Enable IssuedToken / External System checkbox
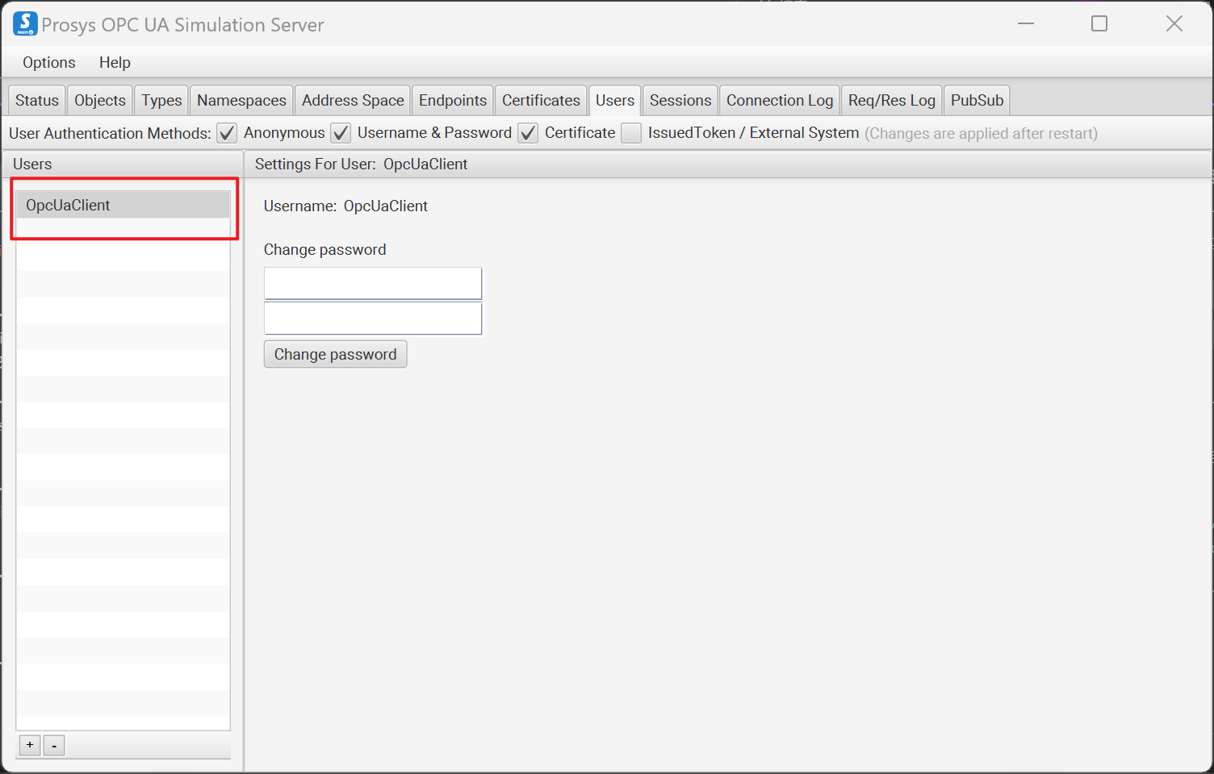Image resolution: width=1214 pixels, height=774 pixels. coord(631,133)
